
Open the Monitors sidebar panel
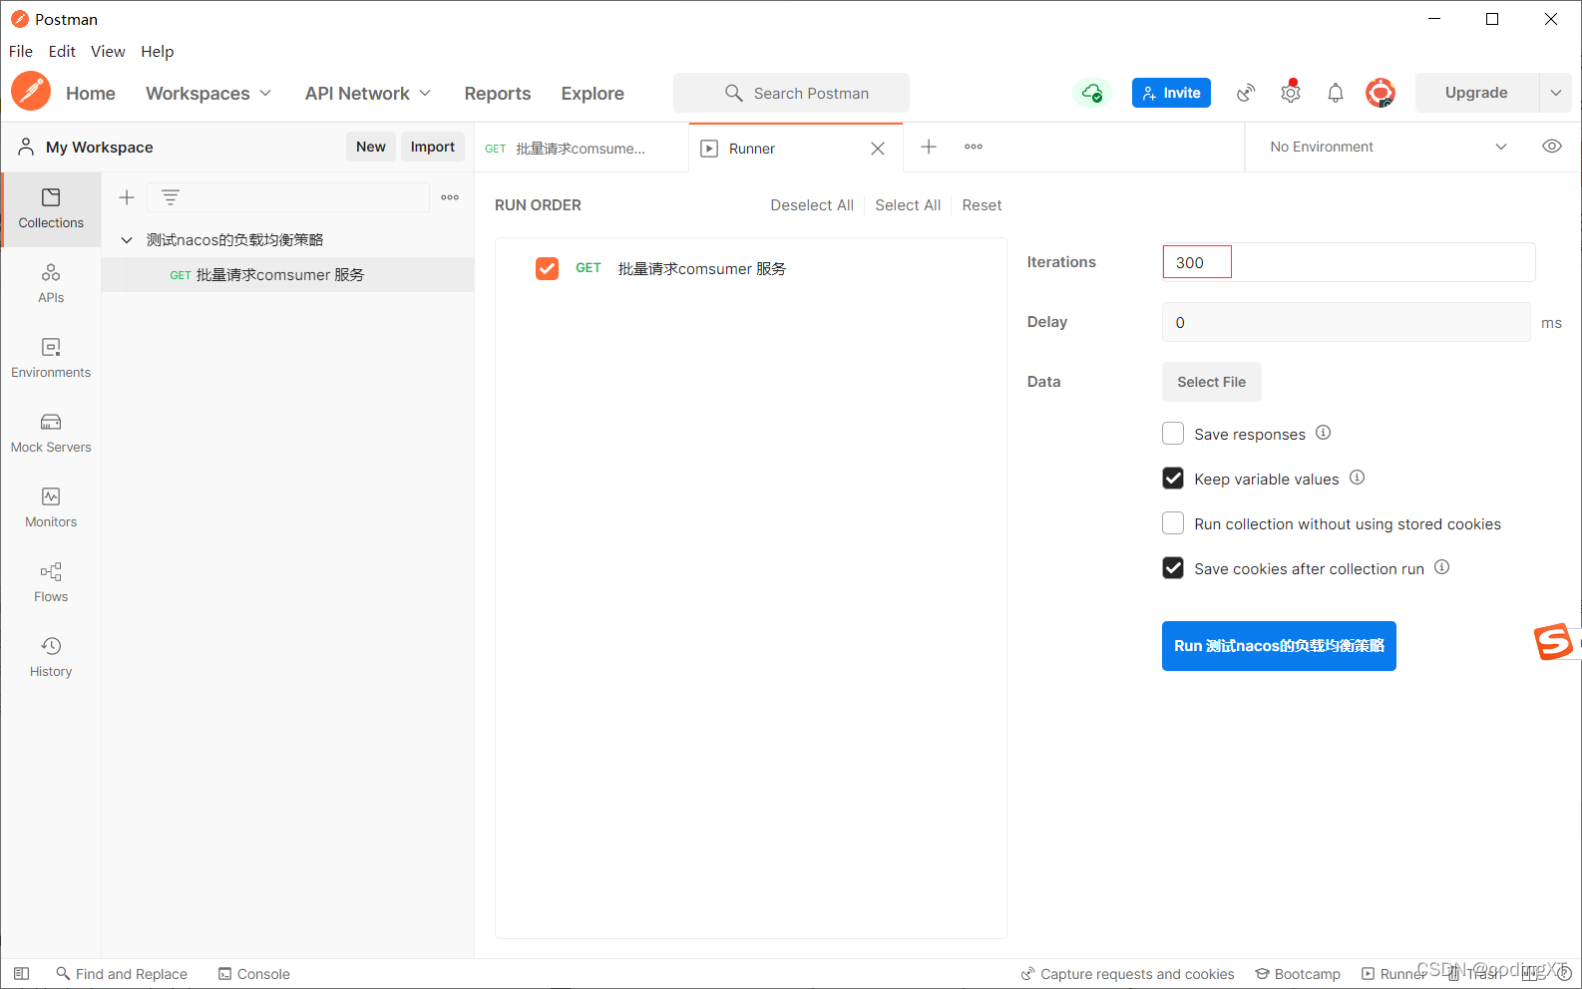point(51,508)
